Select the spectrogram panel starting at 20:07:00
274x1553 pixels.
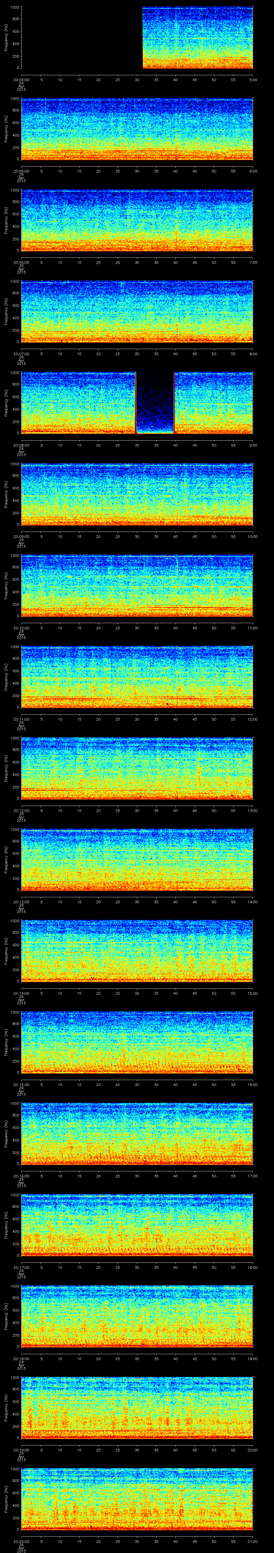(137, 312)
